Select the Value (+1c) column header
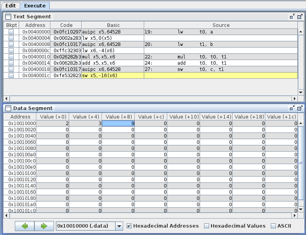This screenshot has width=306, height=235. click(281, 117)
